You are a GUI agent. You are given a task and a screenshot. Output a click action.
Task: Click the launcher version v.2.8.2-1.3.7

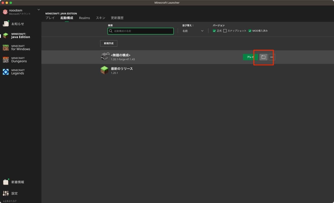(10, 201)
